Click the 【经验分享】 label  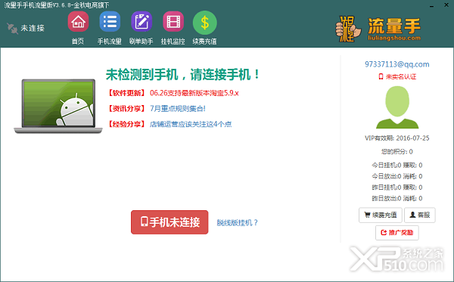(x=126, y=124)
